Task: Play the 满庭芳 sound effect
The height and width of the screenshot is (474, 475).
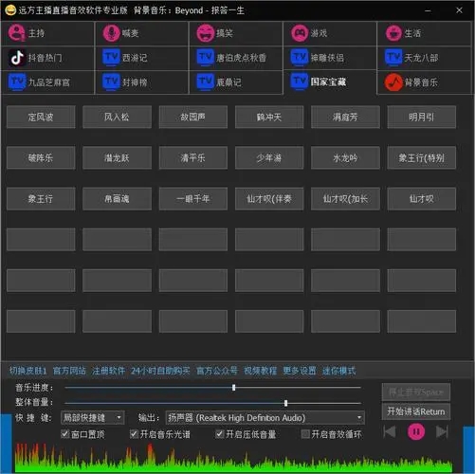Action: coord(345,117)
